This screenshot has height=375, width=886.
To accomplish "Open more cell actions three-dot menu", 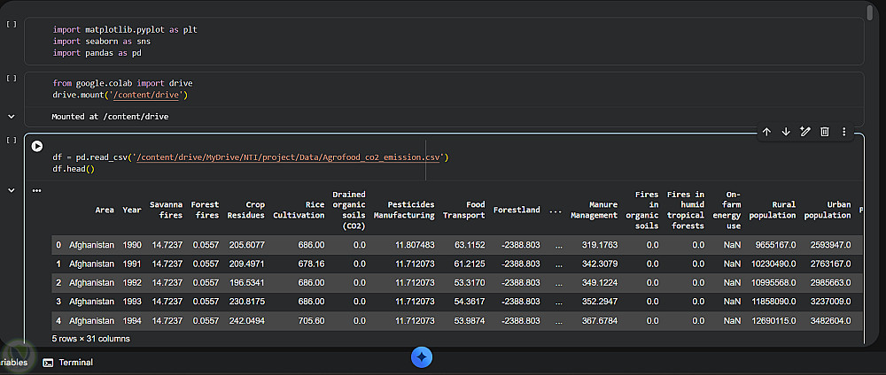I will click(x=843, y=132).
